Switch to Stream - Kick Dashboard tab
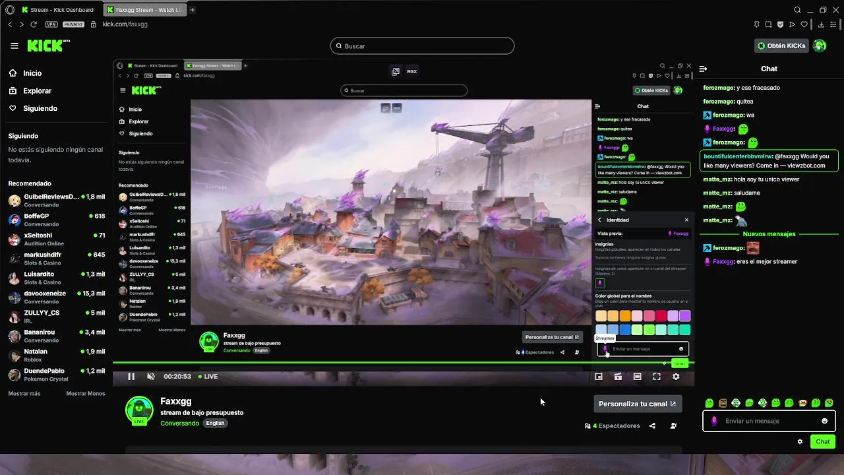Screen dimensions: 844x475 coord(57,10)
